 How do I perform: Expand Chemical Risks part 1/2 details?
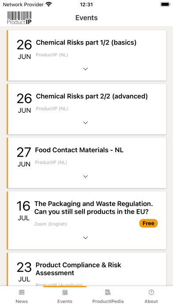click(86, 69)
